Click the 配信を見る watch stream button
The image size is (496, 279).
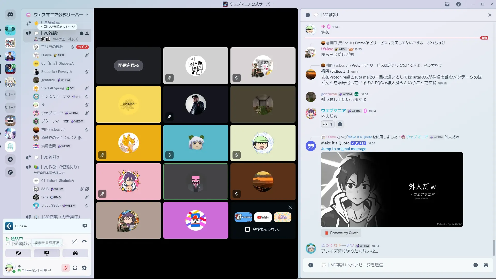pyautogui.click(x=128, y=66)
